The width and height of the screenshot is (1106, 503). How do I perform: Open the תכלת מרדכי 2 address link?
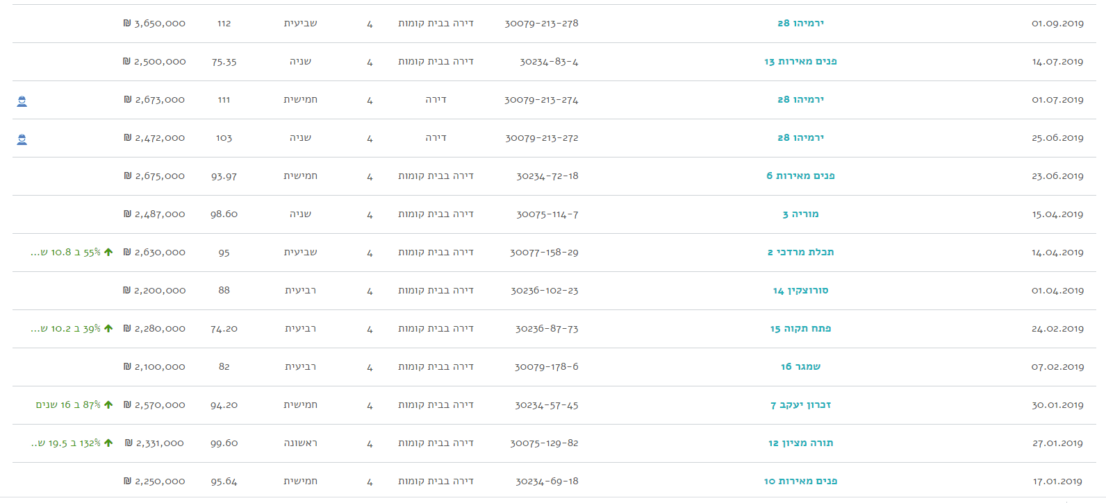800,253
